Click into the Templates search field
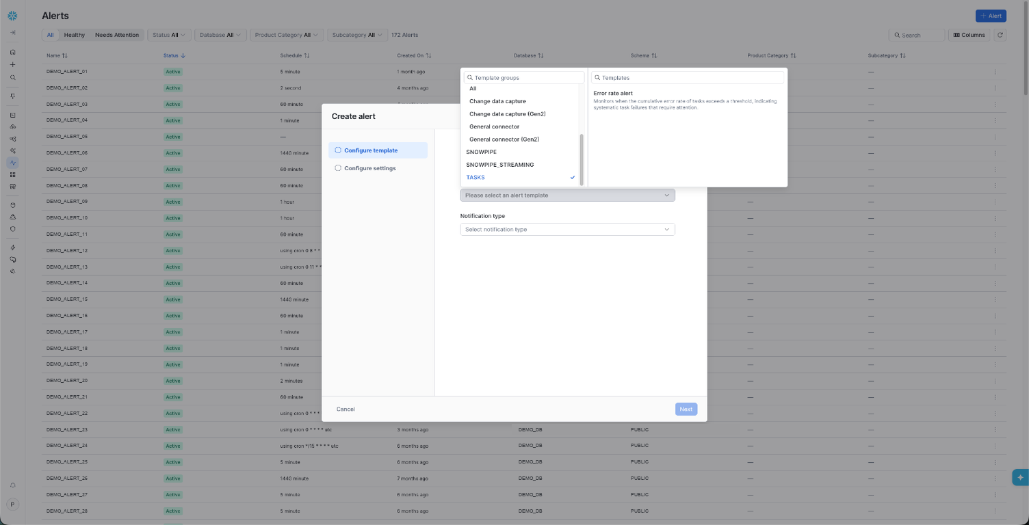 click(688, 78)
